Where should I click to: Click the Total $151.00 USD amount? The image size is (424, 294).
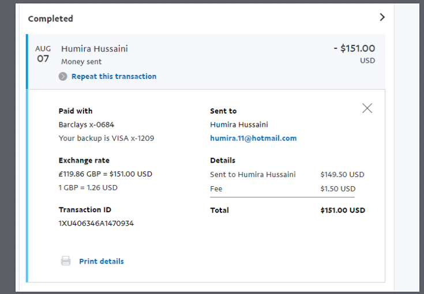coord(343,210)
